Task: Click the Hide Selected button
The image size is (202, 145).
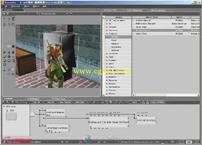Action: (x=65, y=102)
